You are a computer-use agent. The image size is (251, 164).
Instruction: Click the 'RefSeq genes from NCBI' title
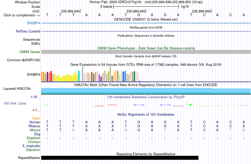tap(146, 27)
